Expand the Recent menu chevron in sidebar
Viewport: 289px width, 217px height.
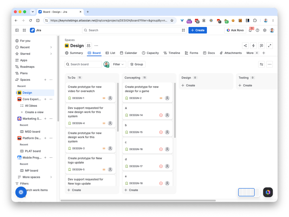click(x=51, y=47)
